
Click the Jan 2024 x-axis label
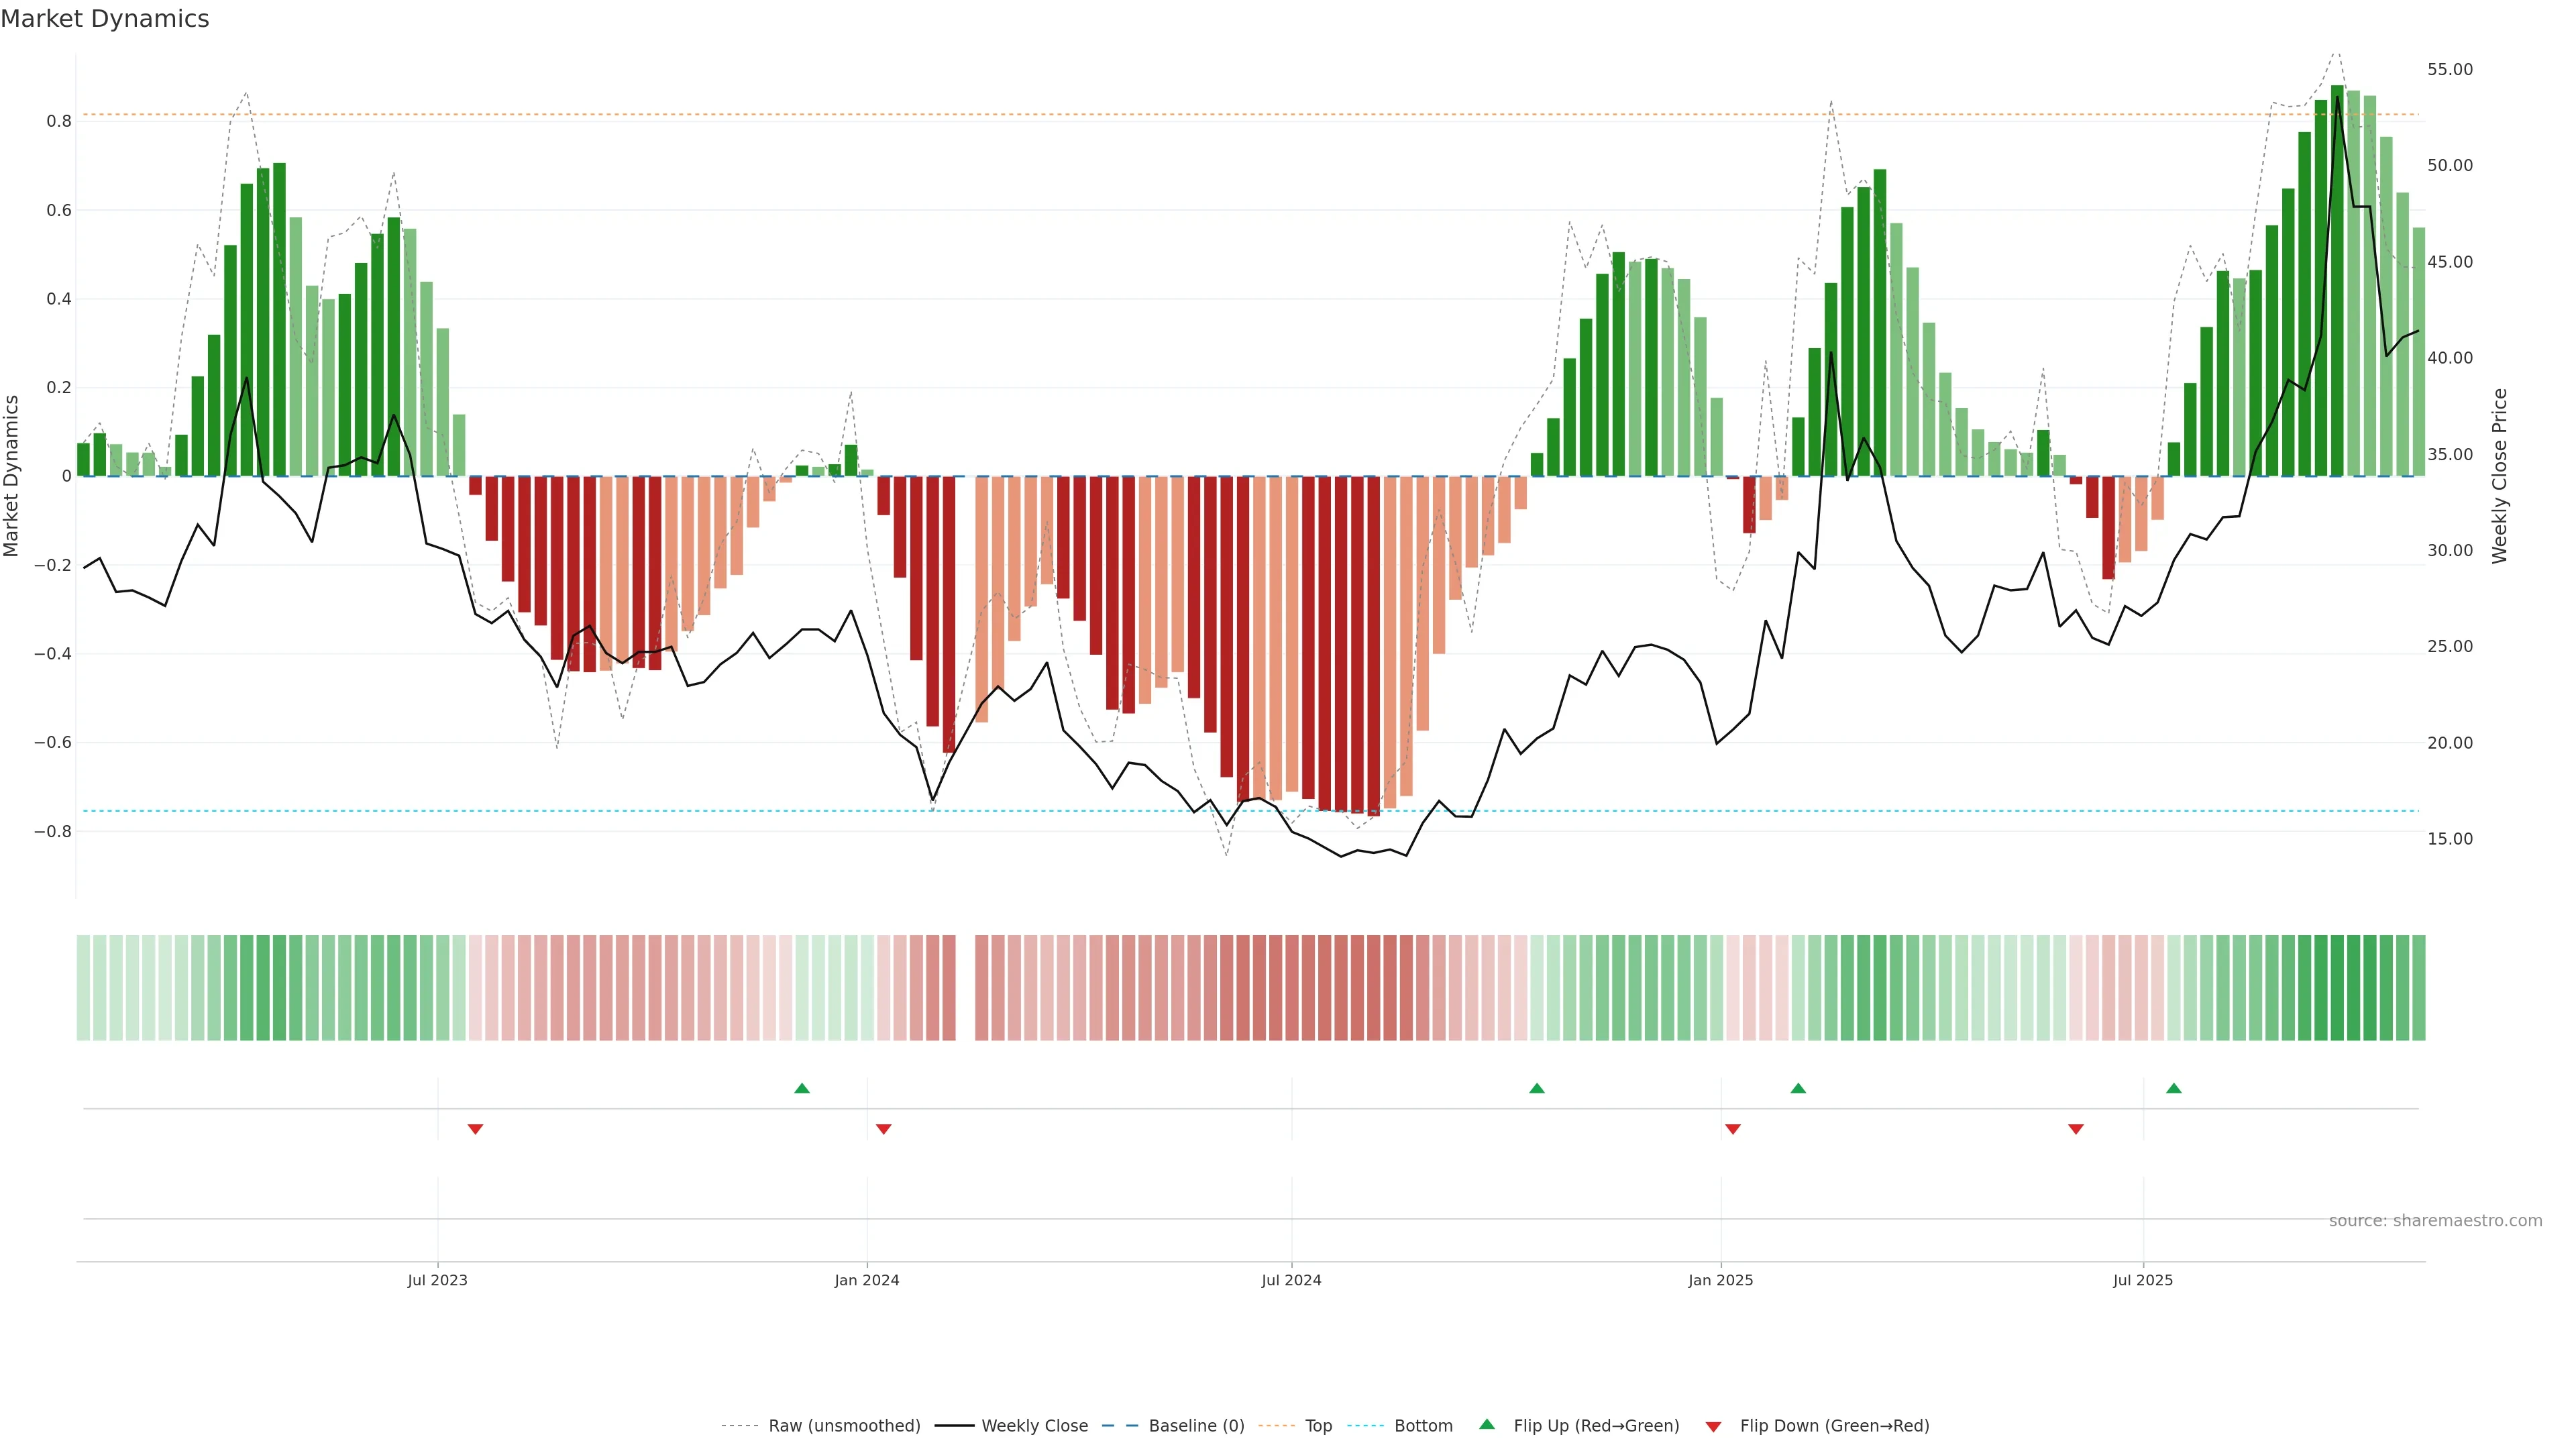[866, 1280]
